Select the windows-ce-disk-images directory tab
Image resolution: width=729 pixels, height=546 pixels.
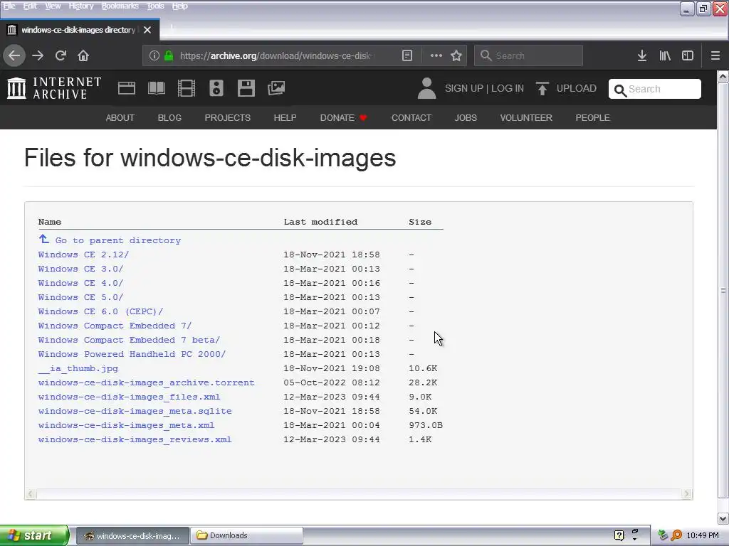pyautogui.click(x=80, y=30)
